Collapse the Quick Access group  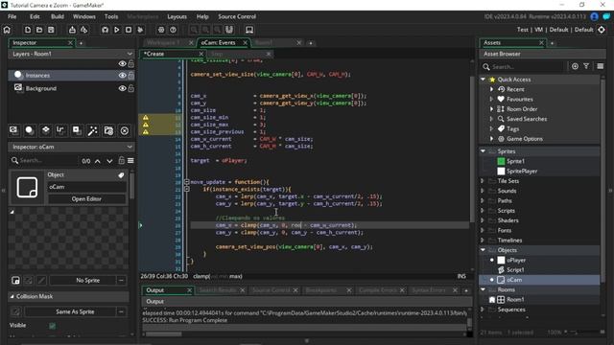[483, 80]
